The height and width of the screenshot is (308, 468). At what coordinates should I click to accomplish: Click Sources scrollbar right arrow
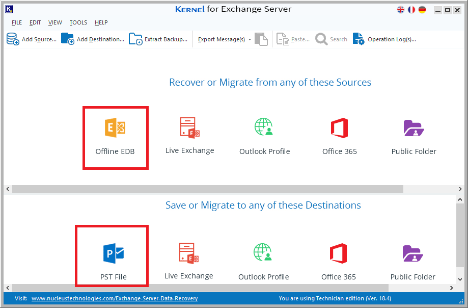460,189
